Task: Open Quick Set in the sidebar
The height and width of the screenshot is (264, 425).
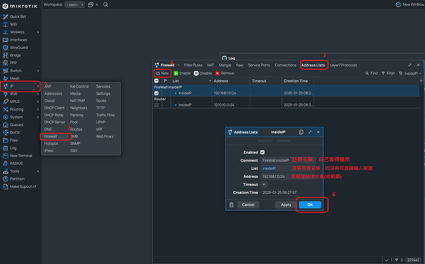Action: point(15,16)
